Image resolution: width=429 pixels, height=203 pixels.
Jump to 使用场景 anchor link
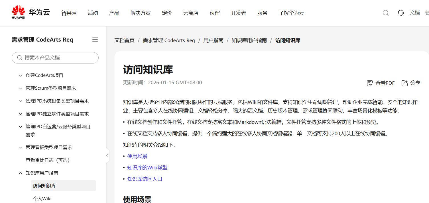coord(137,156)
